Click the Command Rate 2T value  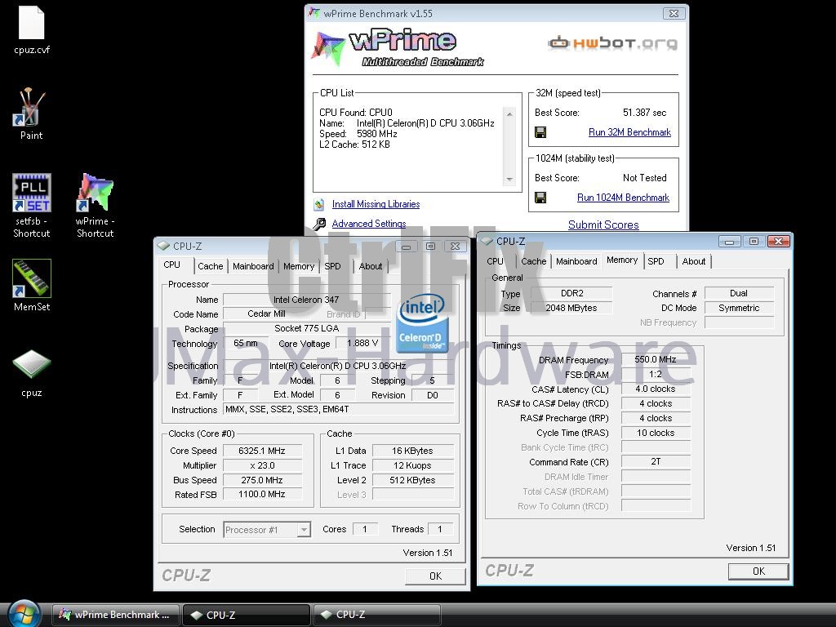(656, 462)
